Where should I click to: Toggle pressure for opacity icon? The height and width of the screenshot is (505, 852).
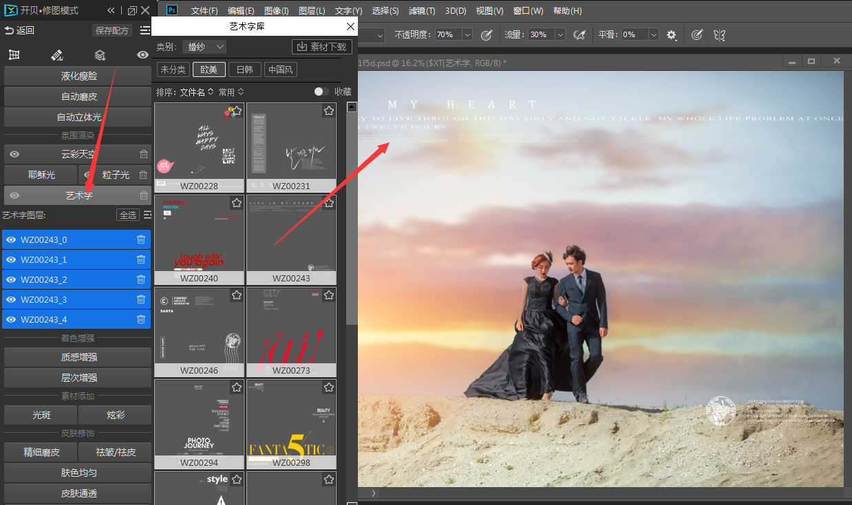(x=487, y=34)
